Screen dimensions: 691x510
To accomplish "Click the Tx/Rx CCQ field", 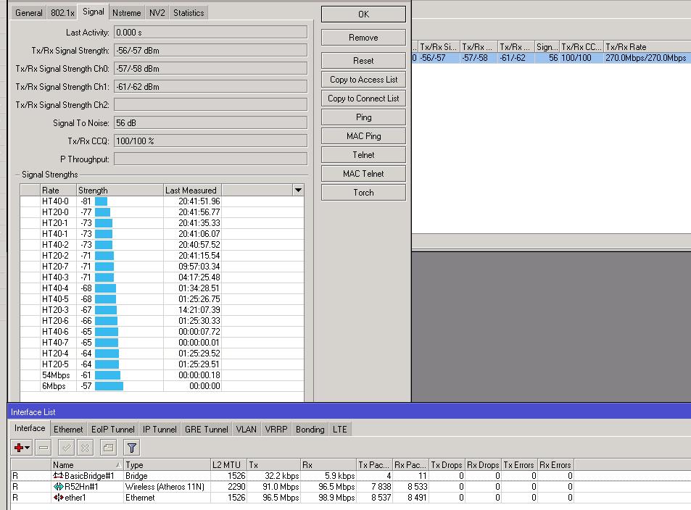I will click(x=210, y=141).
